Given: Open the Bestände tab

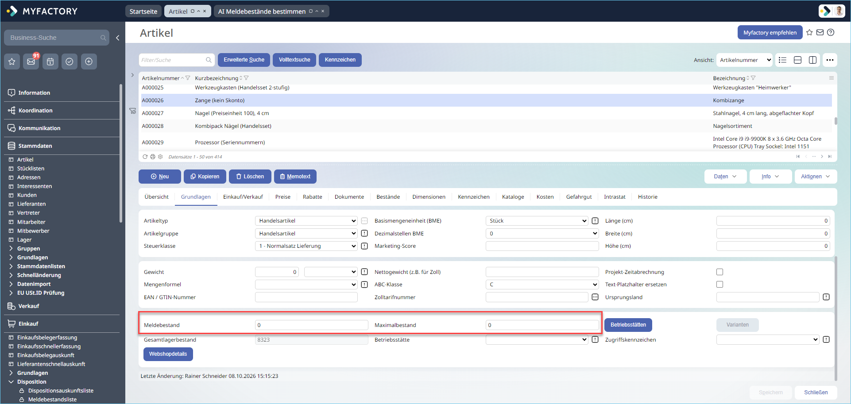Looking at the screenshot, I should coord(388,197).
